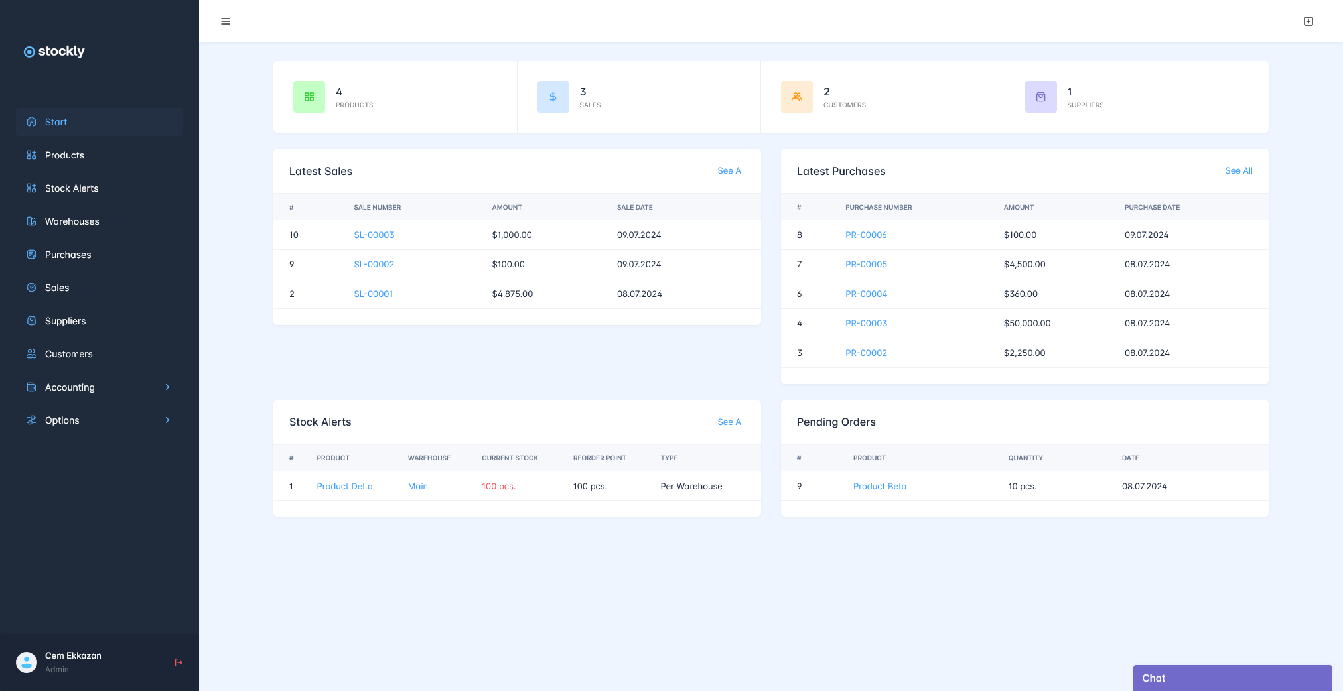The height and width of the screenshot is (691, 1343).
Task: Open Customers from the sidebar menu
Action: 68,354
